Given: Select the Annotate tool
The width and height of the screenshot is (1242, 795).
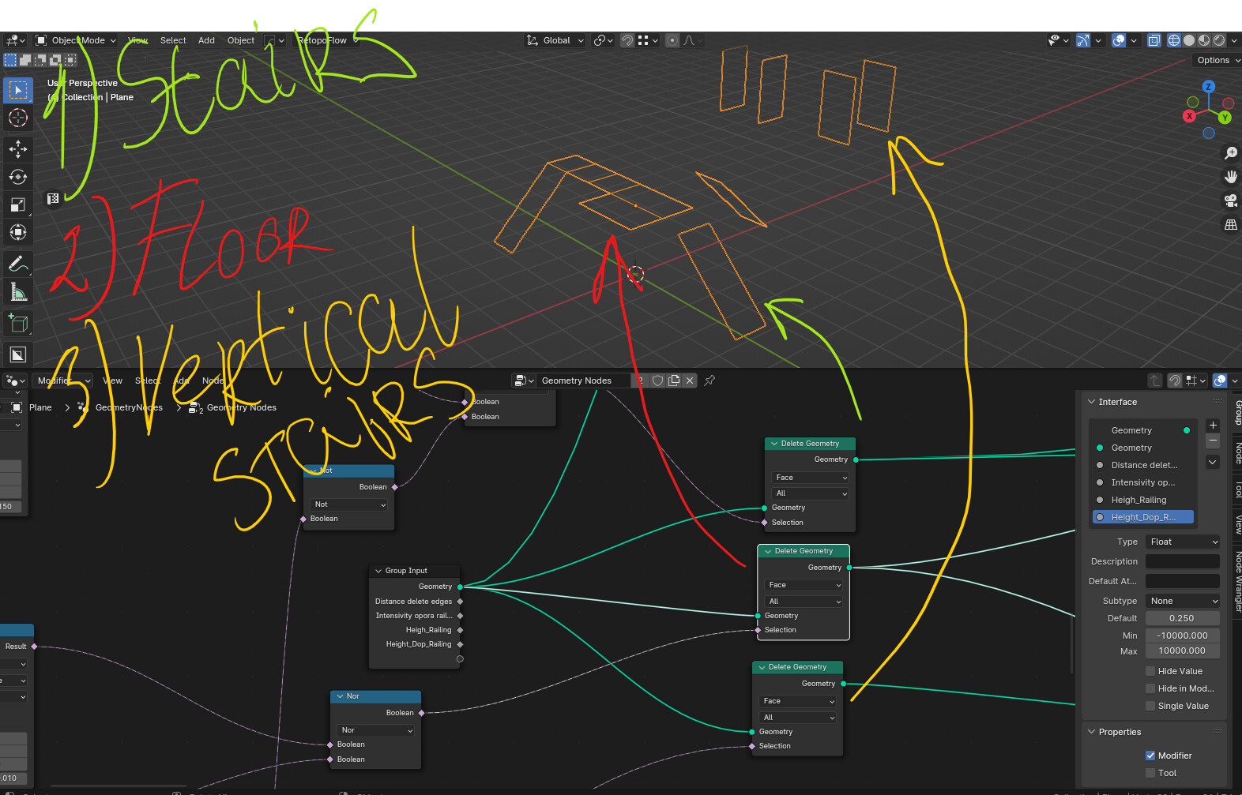Looking at the screenshot, I should [x=17, y=264].
